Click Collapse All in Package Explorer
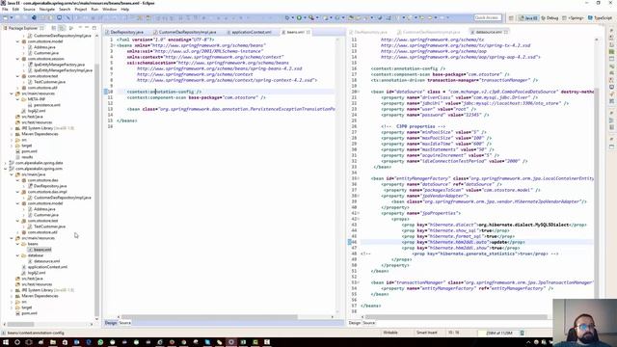 tap(54, 28)
